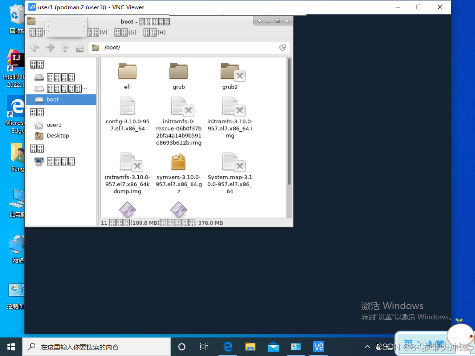This screenshot has height=356, width=475.
Task: Go forward in file manager
Action: 50,48
